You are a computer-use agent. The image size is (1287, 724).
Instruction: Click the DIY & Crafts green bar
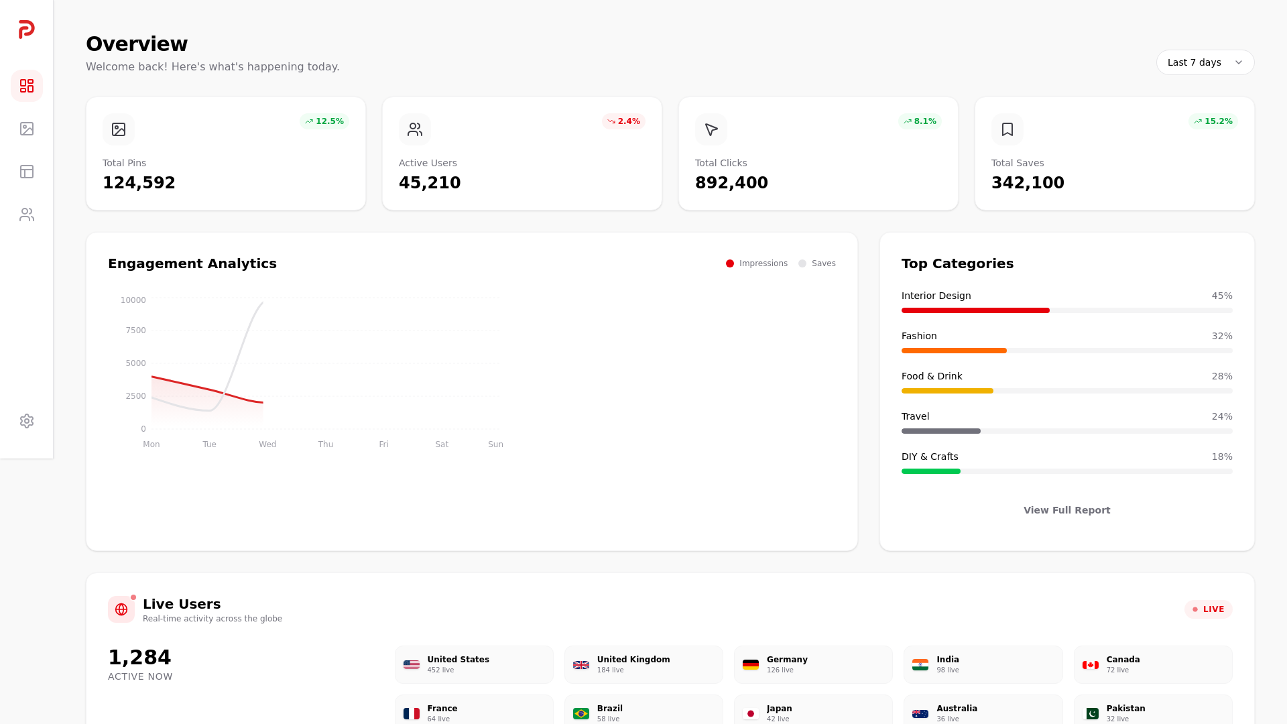click(x=931, y=471)
